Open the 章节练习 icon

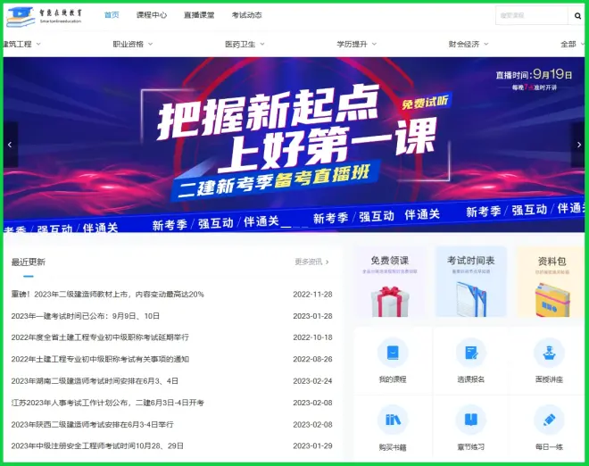click(x=470, y=420)
